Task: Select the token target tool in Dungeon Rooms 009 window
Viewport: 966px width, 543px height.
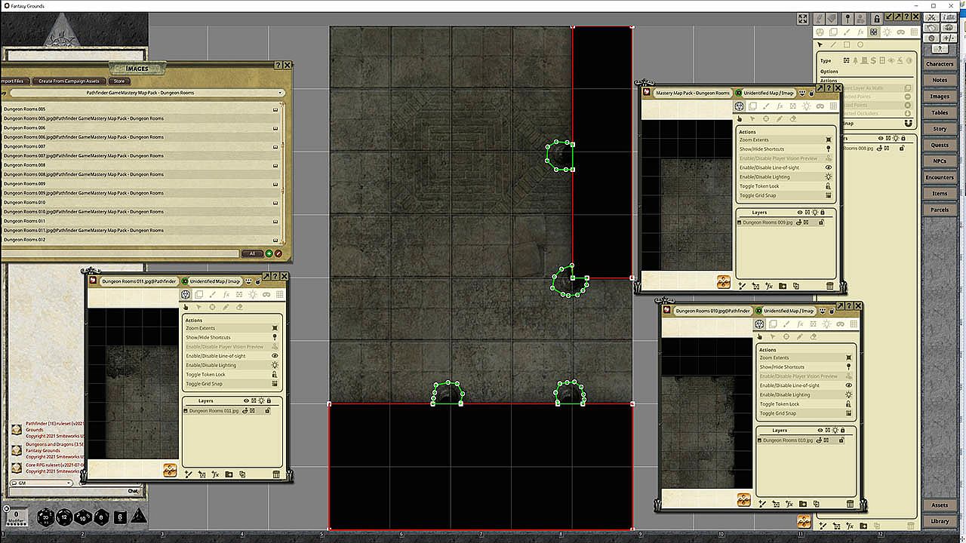Action: (x=766, y=118)
